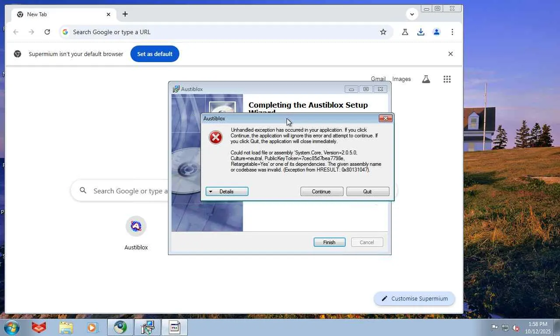
Task: Open the Austiblox shortcut tile
Action: (x=136, y=234)
